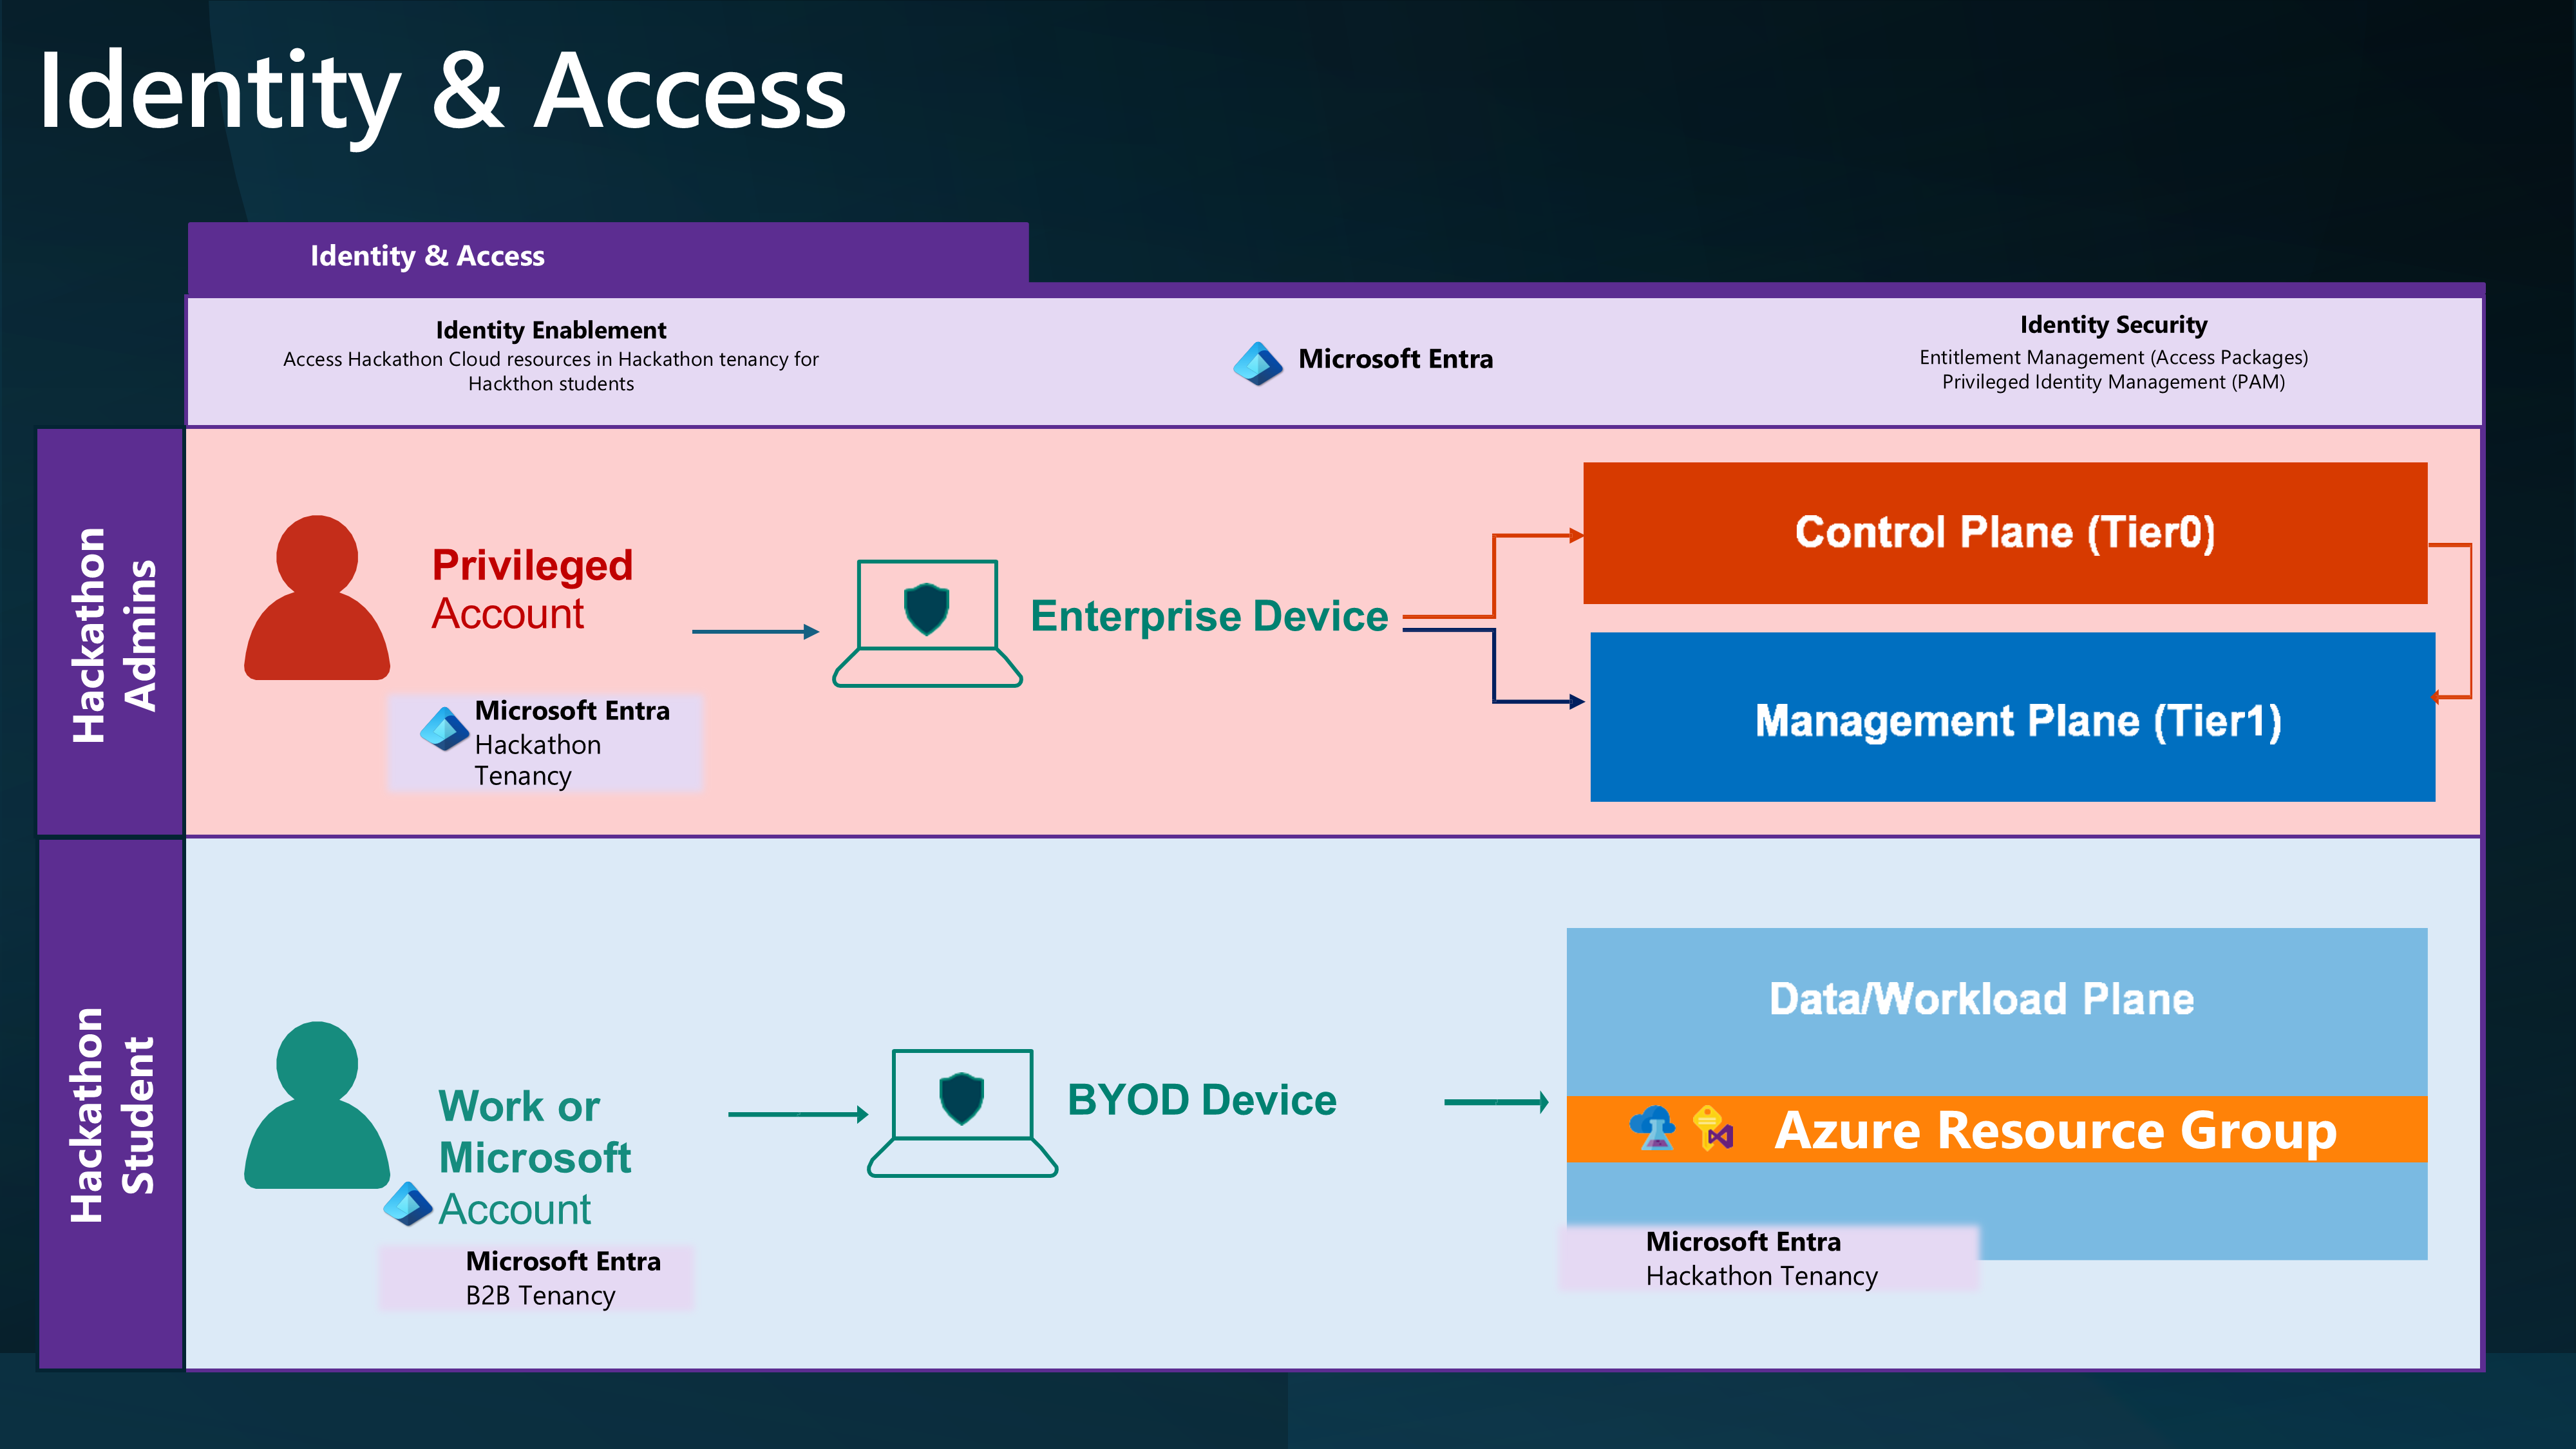Select the Enterprise Device laptop icon
This screenshot has width=2576, height=1449.
(927, 623)
